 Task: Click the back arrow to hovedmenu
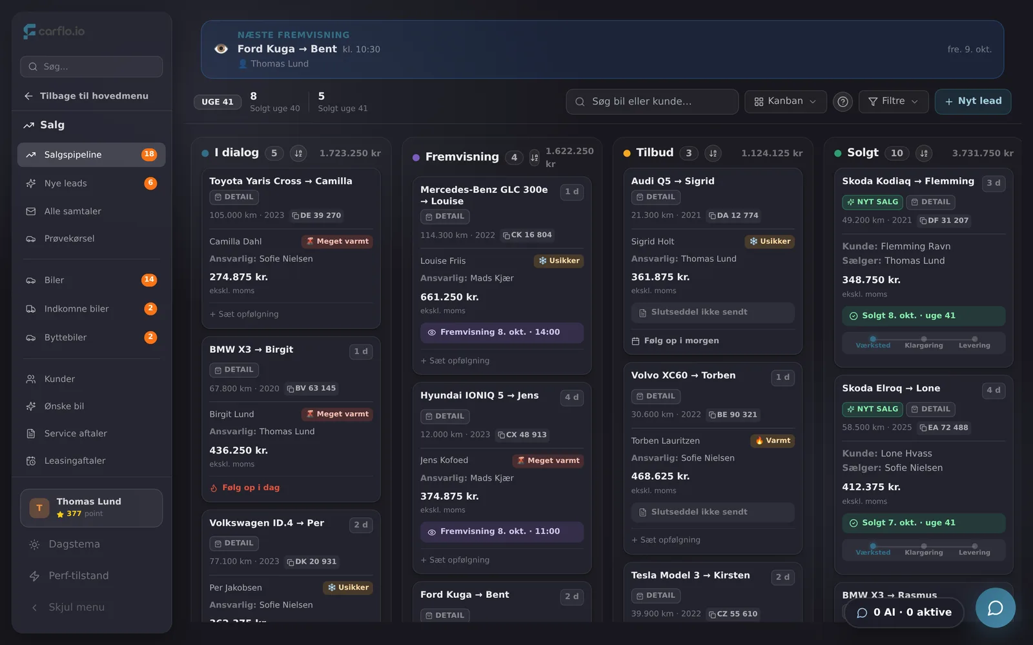click(x=28, y=95)
